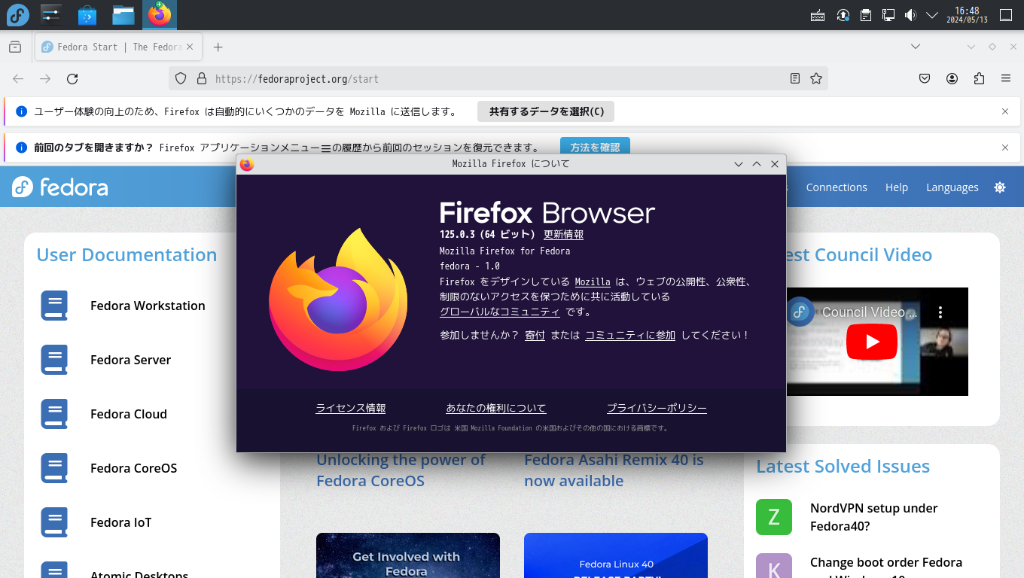Click 共有するデータを選択(C) button

pyautogui.click(x=546, y=111)
